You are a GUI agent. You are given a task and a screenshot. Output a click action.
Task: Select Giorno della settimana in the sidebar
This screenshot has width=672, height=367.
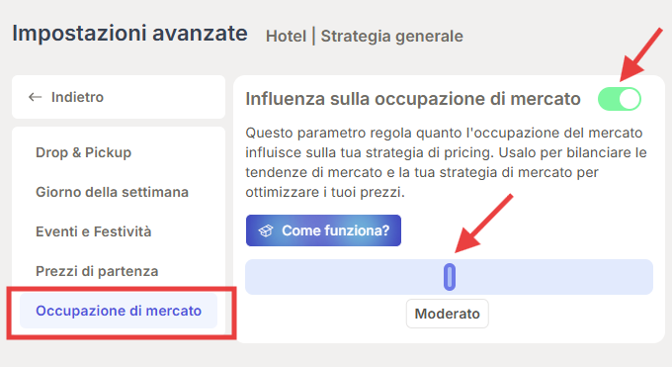coord(112,192)
